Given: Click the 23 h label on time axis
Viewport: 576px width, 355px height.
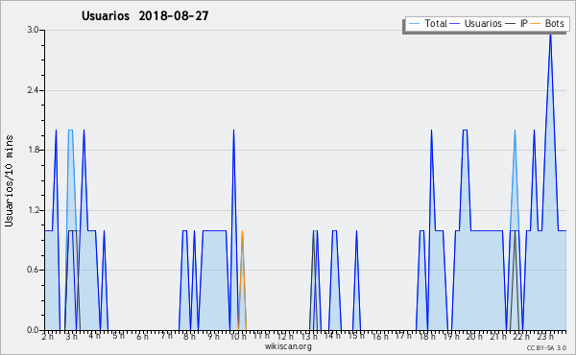Looking at the screenshot, I should (x=544, y=337).
